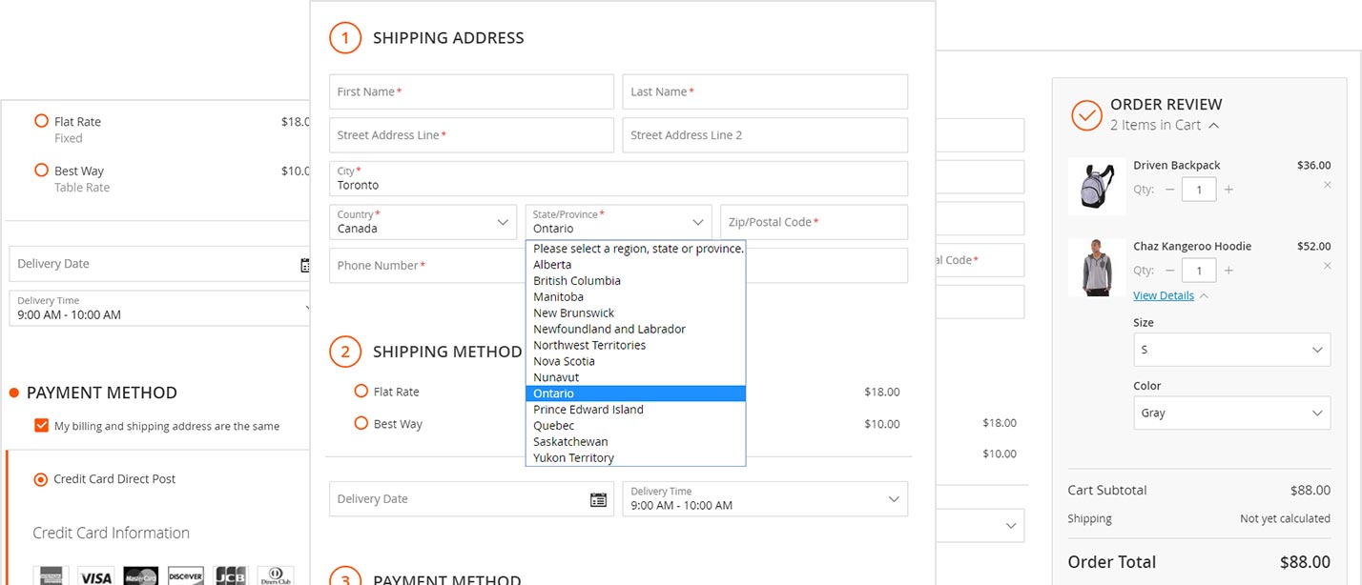Uncheck billing and shipping address are same

tap(41, 426)
